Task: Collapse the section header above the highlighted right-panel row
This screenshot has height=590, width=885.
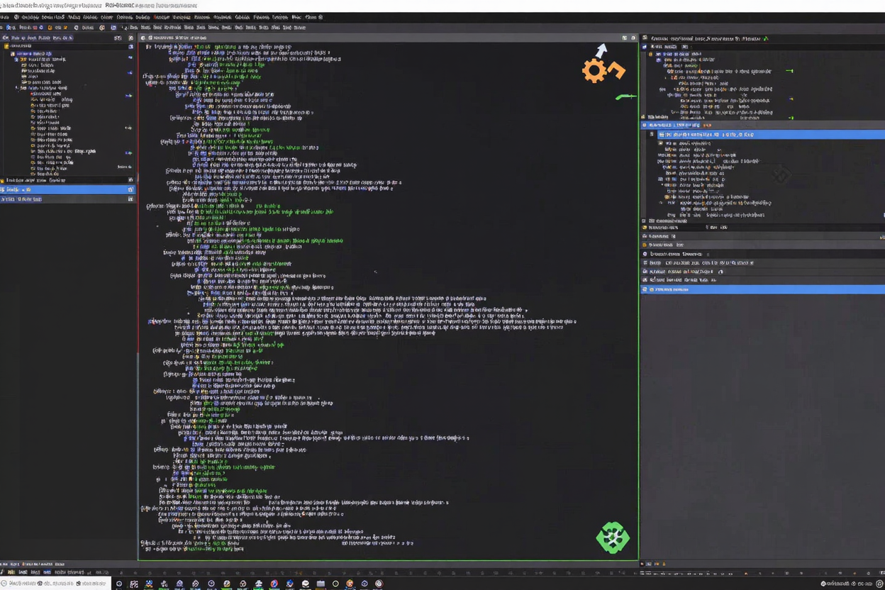Action: 645,125
